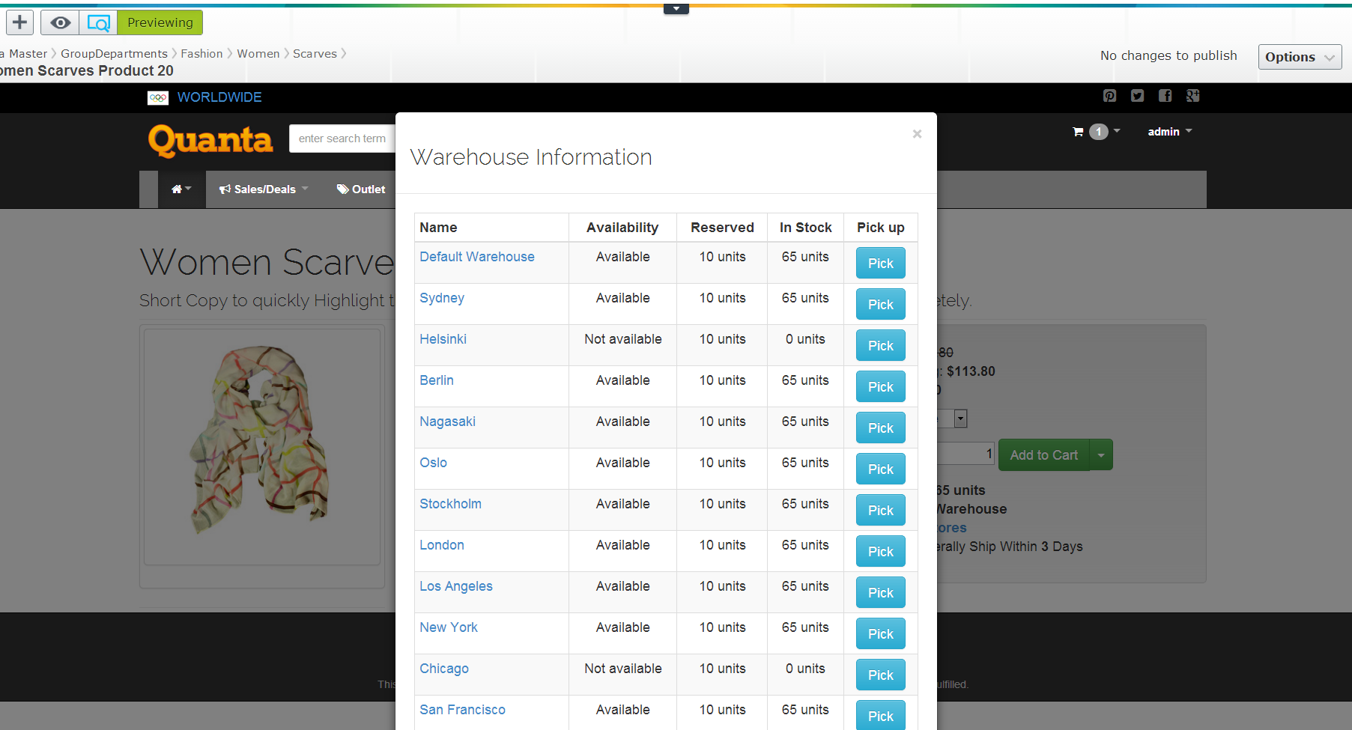Pick the Helsinki warehouse

click(880, 346)
